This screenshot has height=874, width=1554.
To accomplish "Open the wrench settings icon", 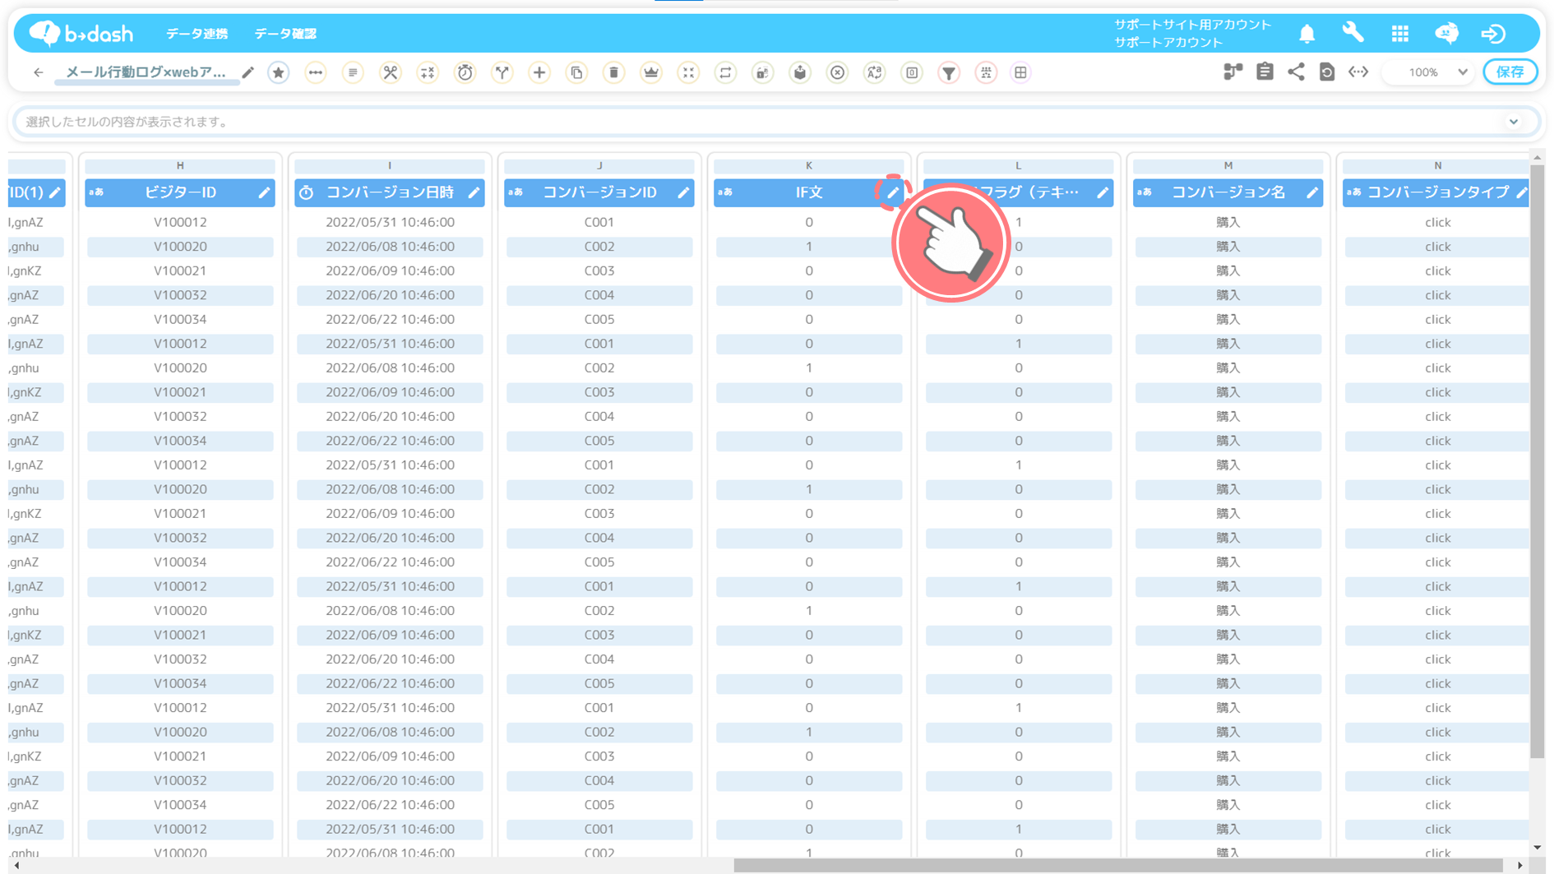I will click(1353, 33).
